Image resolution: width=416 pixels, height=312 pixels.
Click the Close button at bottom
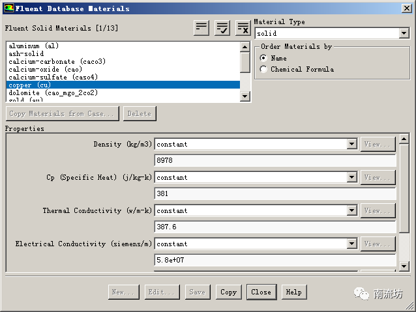261,292
